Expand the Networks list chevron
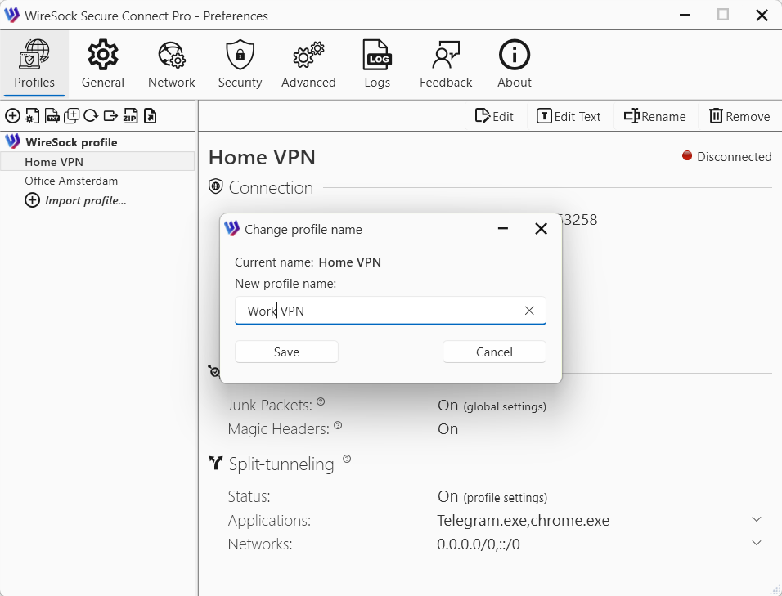782x596 pixels. click(x=757, y=544)
